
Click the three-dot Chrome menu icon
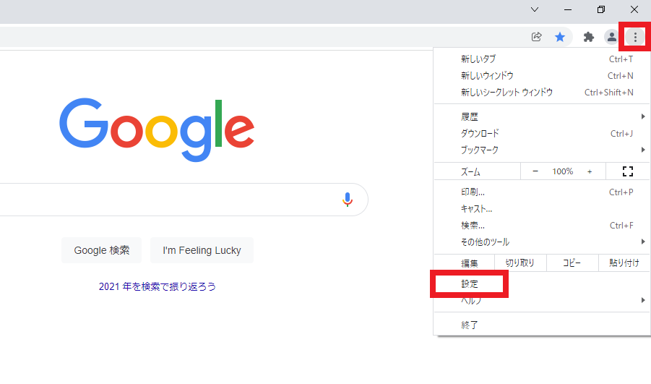[x=635, y=37]
